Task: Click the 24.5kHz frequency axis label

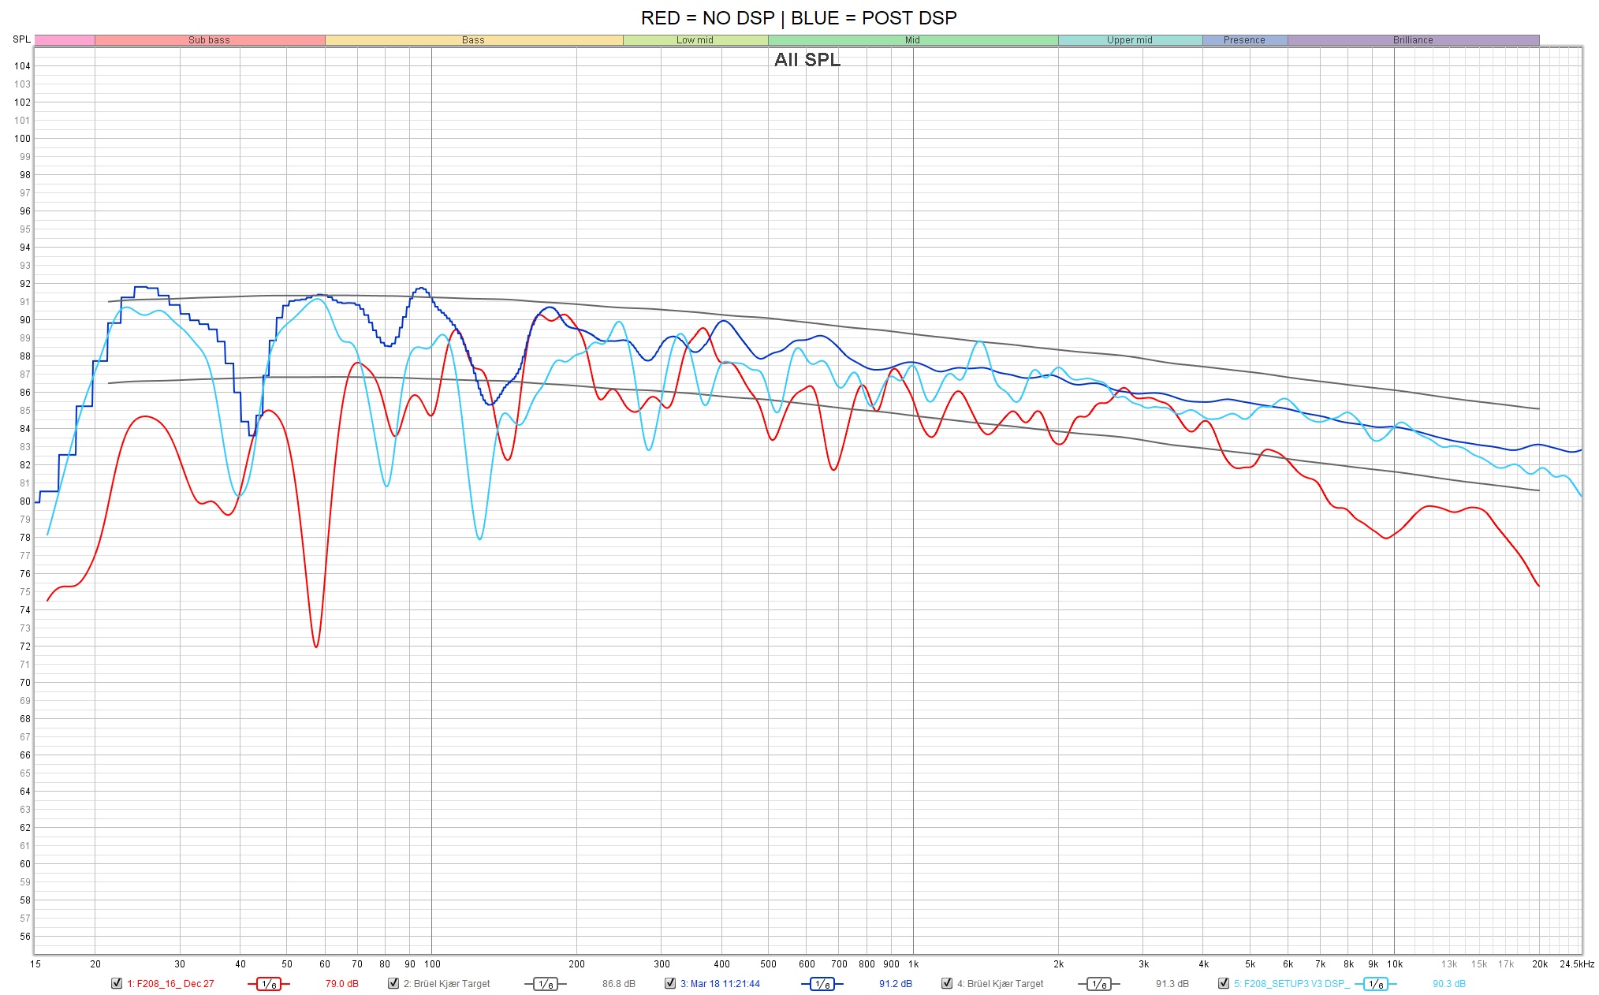Action: 1576,964
